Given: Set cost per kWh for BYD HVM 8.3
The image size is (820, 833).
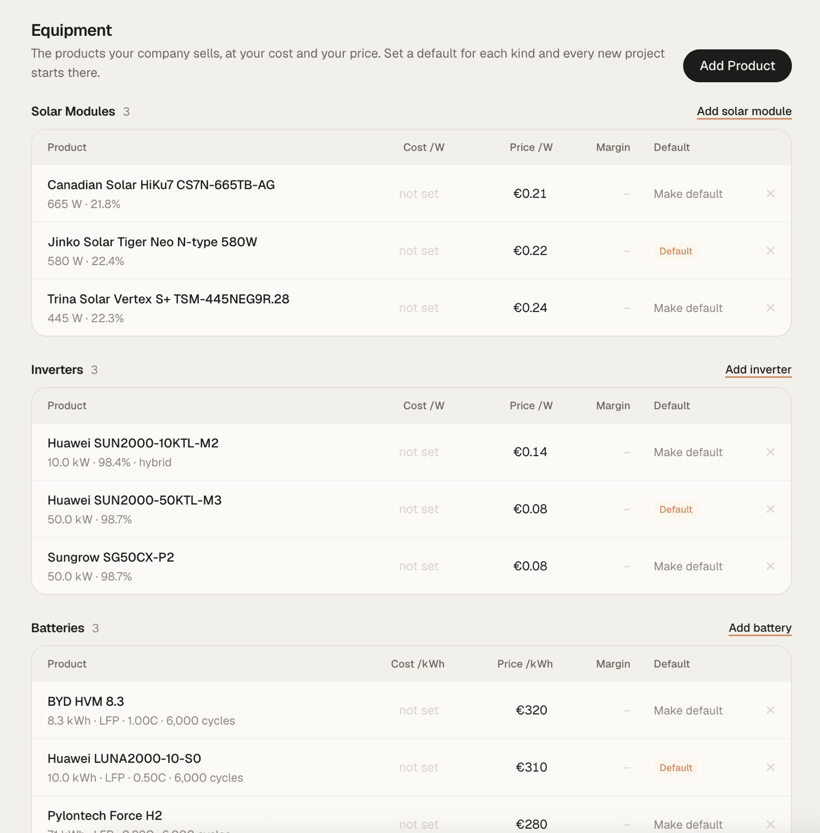Looking at the screenshot, I should (419, 710).
